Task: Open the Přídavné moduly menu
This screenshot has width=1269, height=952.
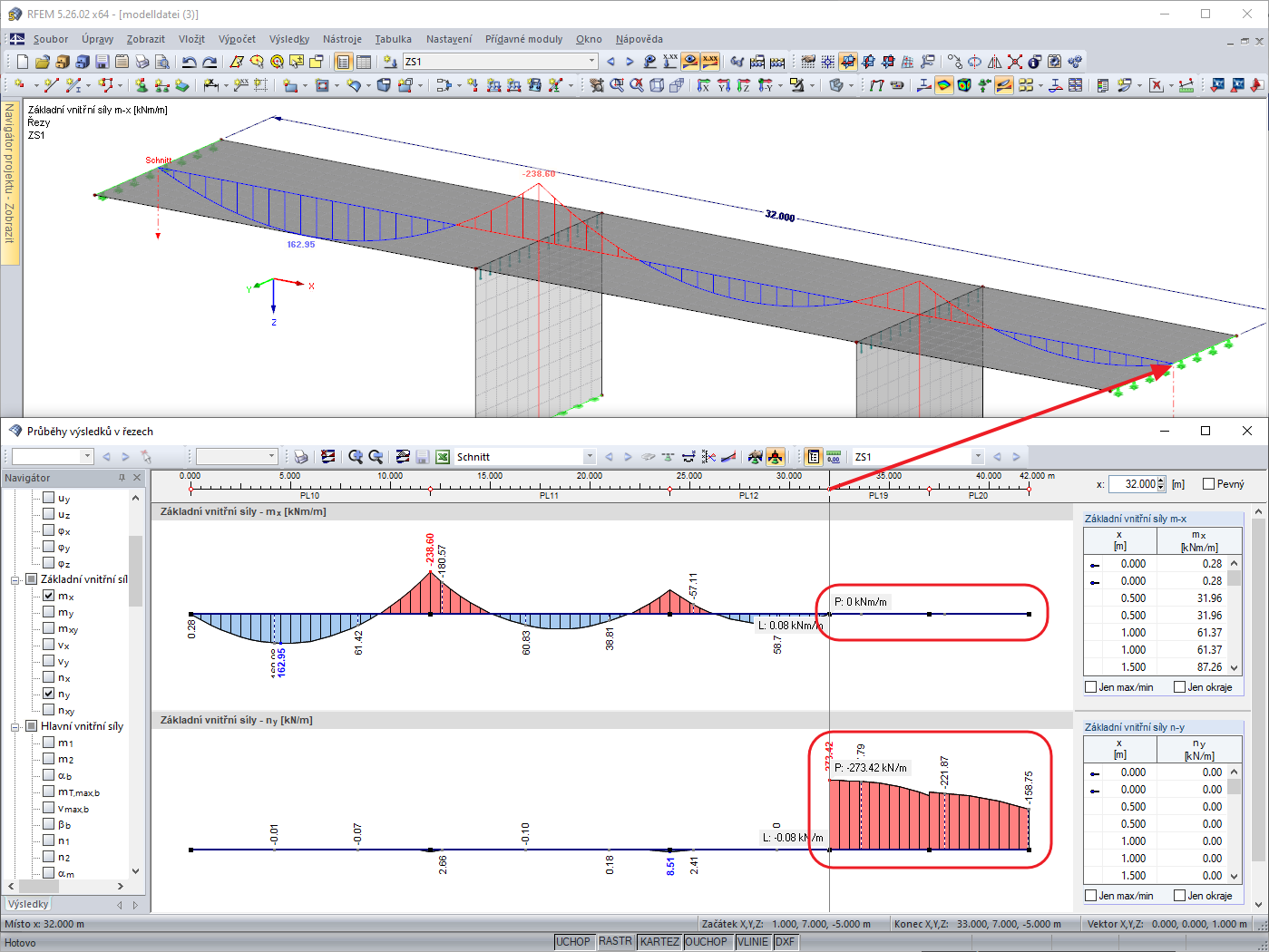Action: 523,39
